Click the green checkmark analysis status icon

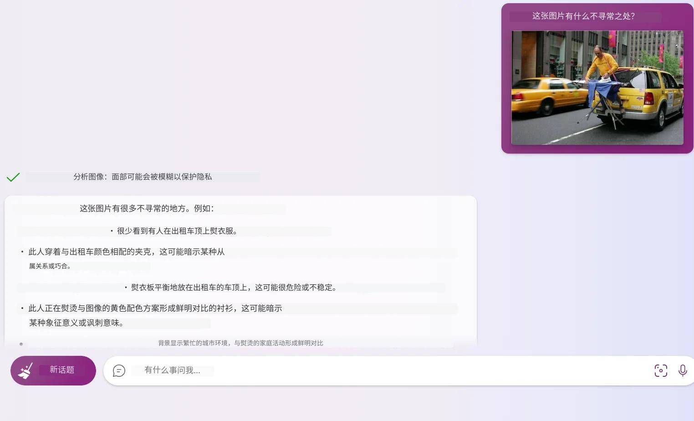coord(13,177)
